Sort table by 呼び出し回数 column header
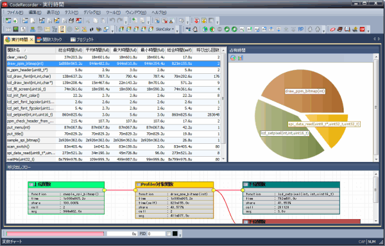 [208, 50]
